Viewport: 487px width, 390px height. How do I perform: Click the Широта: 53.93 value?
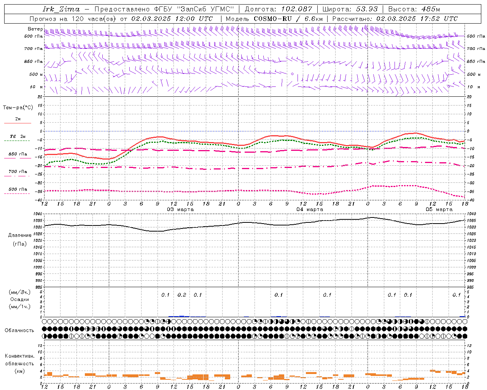pos(350,9)
